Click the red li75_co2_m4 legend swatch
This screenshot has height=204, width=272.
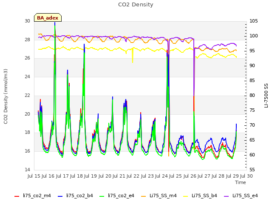coord(17,196)
